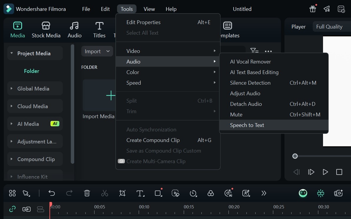351x219 pixels.
Task: Toggle the green link icon on timeline
Action: (x=12, y=209)
